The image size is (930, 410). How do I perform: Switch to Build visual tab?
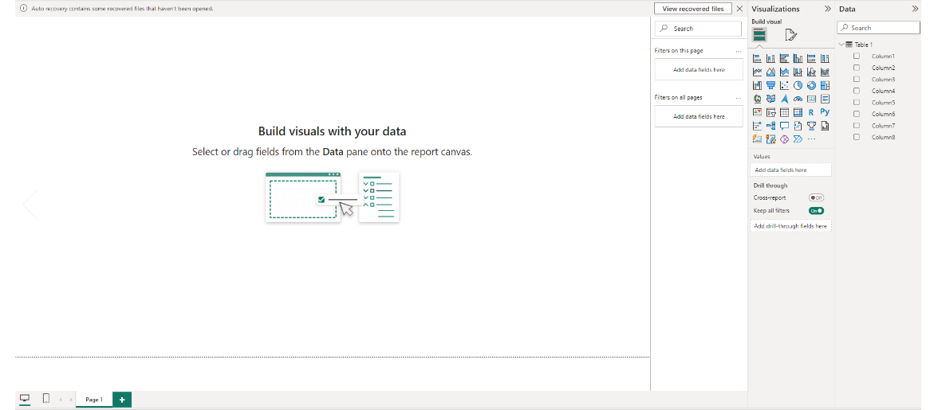(760, 35)
